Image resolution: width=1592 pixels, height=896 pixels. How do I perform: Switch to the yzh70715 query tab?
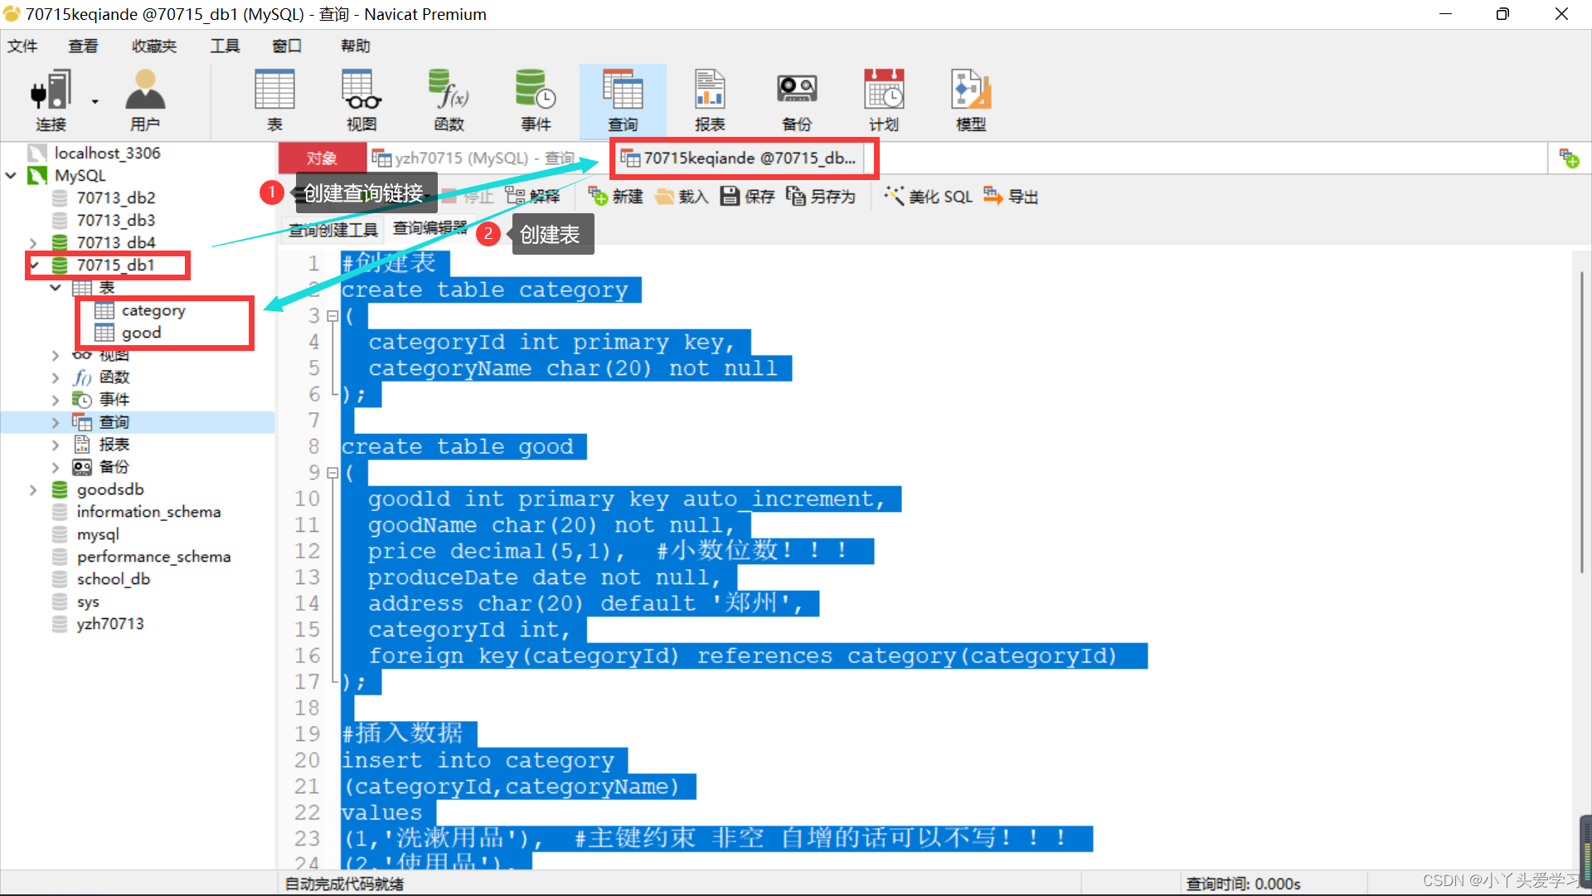coord(473,158)
